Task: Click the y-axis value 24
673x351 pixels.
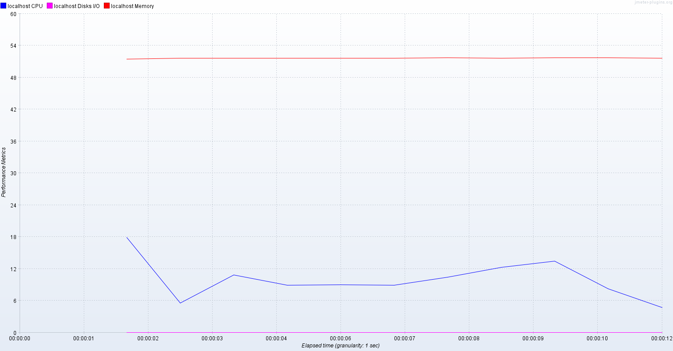Action: [13, 205]
